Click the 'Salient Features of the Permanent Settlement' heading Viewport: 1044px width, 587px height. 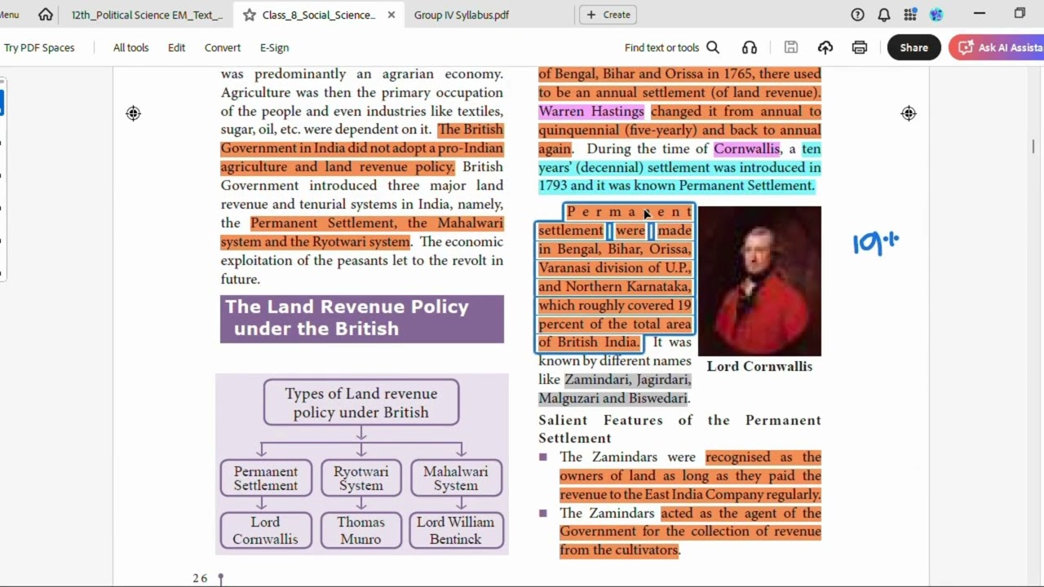pos(679,429)
